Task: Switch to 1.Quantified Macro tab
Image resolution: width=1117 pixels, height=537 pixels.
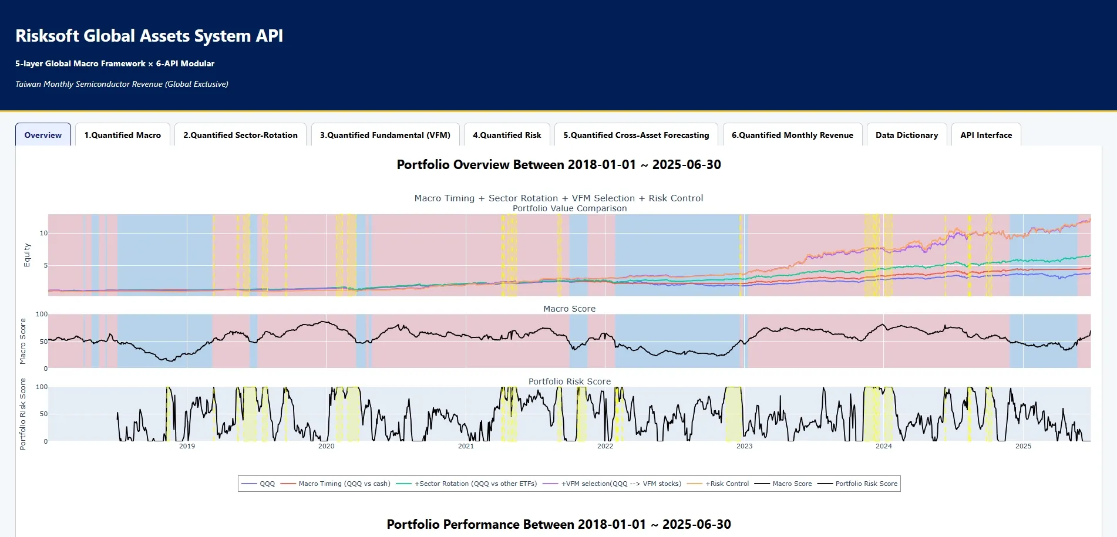Action: pos(122,135)
